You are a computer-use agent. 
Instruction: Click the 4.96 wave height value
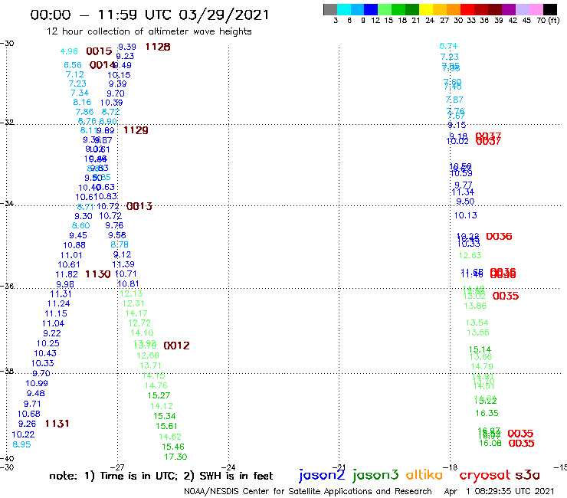pos(69,51)
